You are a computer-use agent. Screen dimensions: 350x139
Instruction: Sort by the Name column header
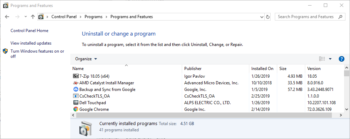(x=126, y=69)
